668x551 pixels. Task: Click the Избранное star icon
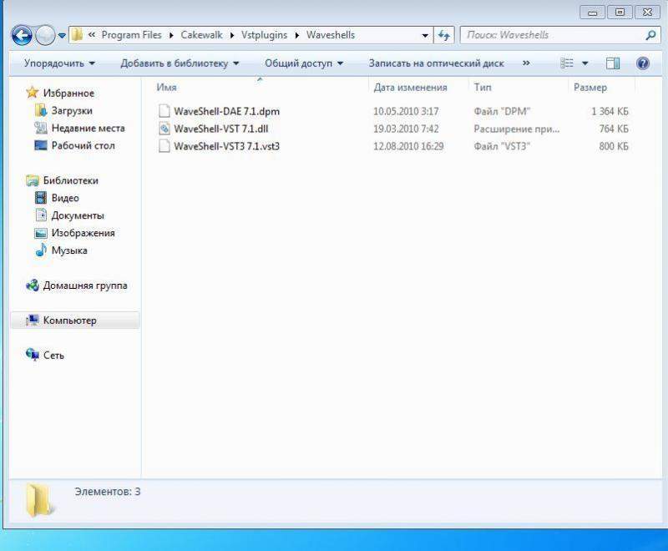point(32,93)
